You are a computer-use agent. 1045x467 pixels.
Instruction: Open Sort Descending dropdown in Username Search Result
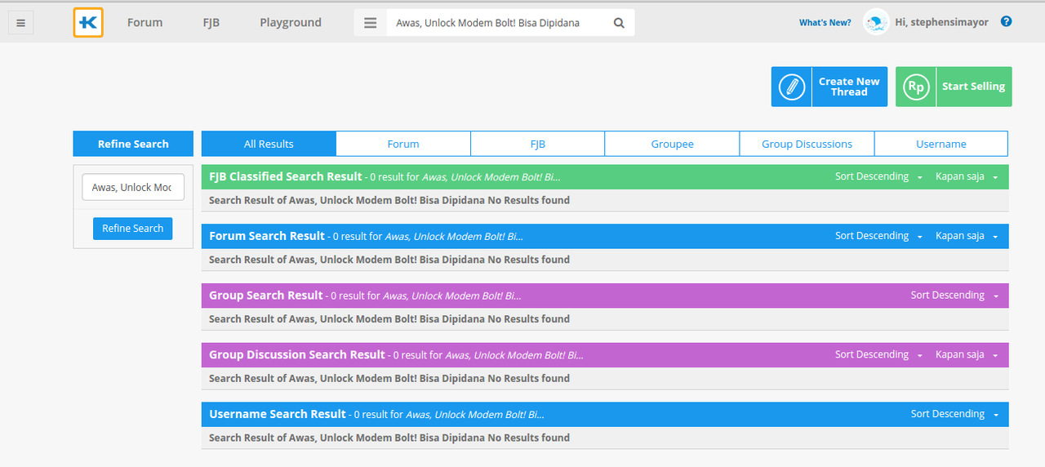pyautogui.click(x=954, y=414)
